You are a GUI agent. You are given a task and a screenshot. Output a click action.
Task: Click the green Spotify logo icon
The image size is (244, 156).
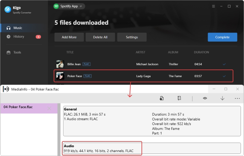click(x=56, y=6)
